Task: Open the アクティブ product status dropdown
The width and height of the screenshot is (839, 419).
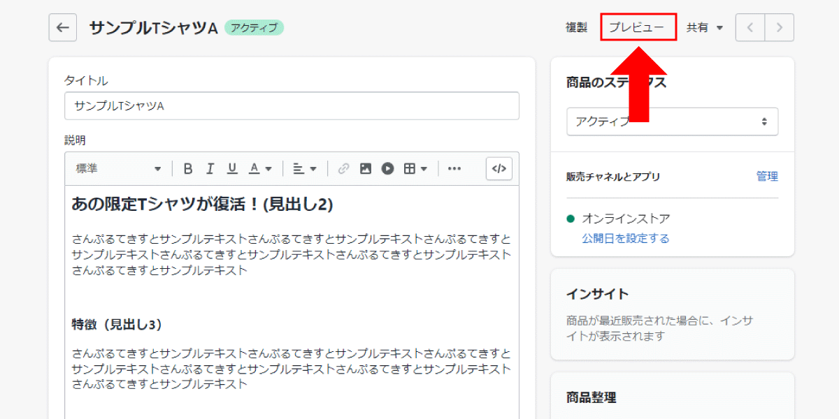Action: coord(672,122)
